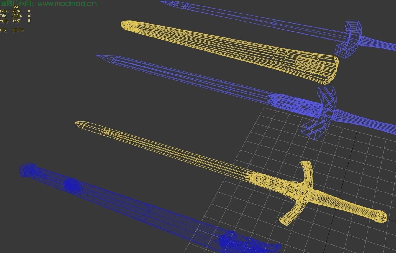The width and height of the screenshot is (396, 253).
Task: Click the Tris count 10,014 value
Action: tap(17, 16)
